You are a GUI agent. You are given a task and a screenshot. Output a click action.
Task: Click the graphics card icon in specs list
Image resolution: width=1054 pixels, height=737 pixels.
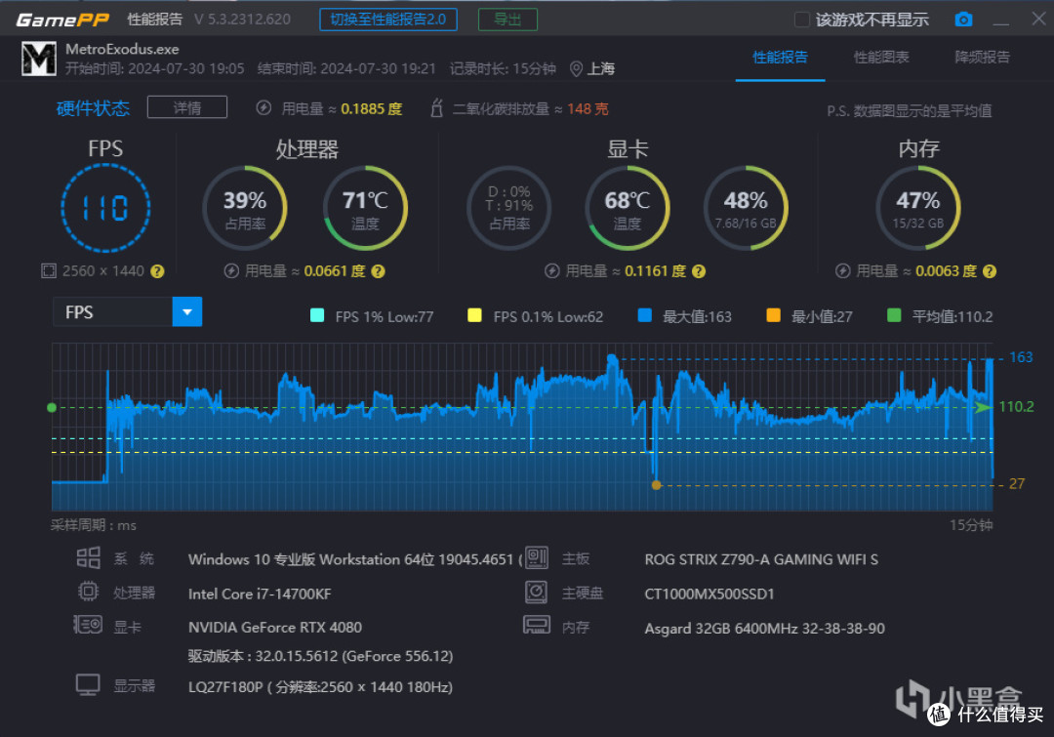click(x=88, y=625)
